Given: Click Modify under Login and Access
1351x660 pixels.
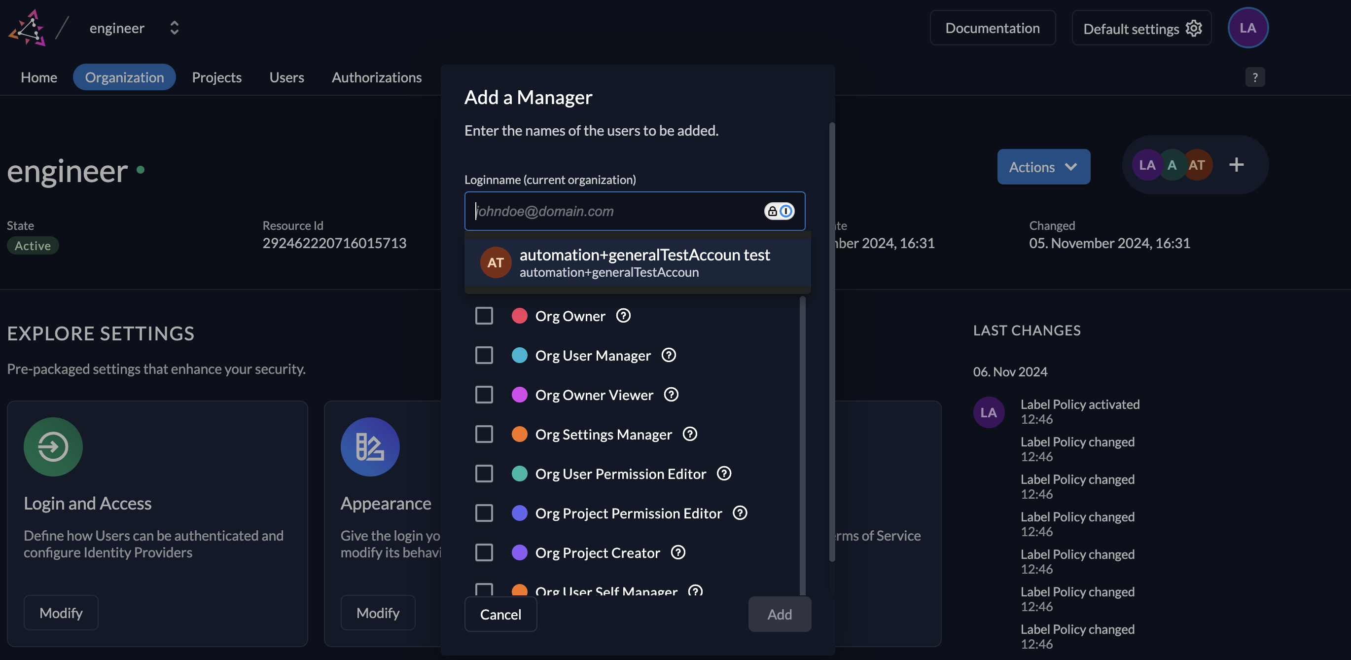Looking at the screenshot, I should click(61, 612).
